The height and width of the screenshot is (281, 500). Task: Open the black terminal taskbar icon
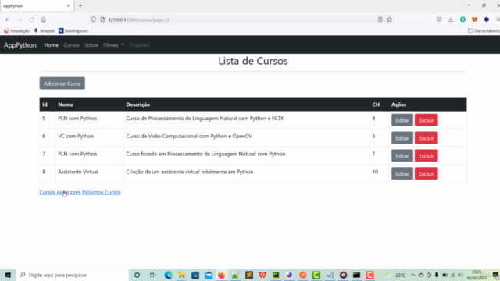click(x=356, y=275)
